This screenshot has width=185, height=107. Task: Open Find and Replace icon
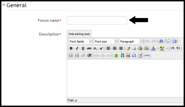pyautogui.click(x=167, y=41)
